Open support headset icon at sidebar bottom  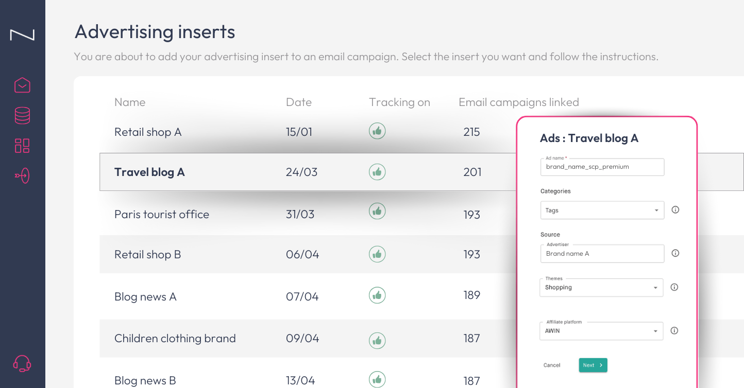(x=22, y=363)
